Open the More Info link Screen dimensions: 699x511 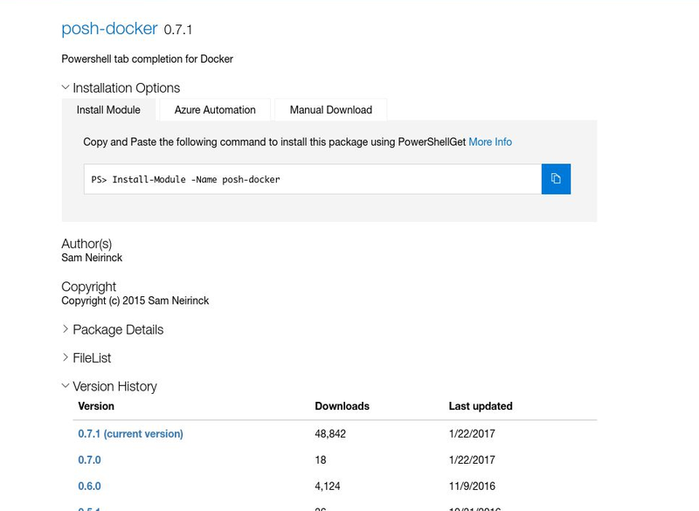point(490,142)
